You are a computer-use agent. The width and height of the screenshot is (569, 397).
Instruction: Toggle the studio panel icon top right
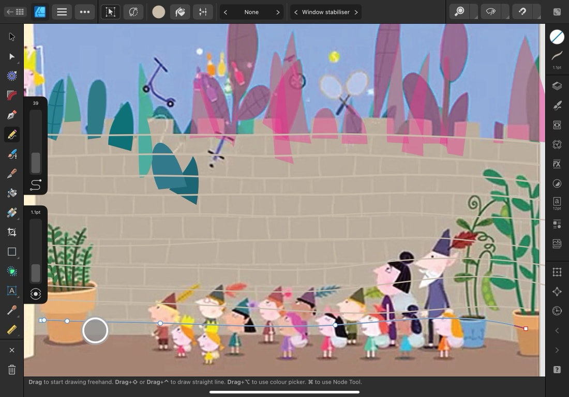coord(557,12)
